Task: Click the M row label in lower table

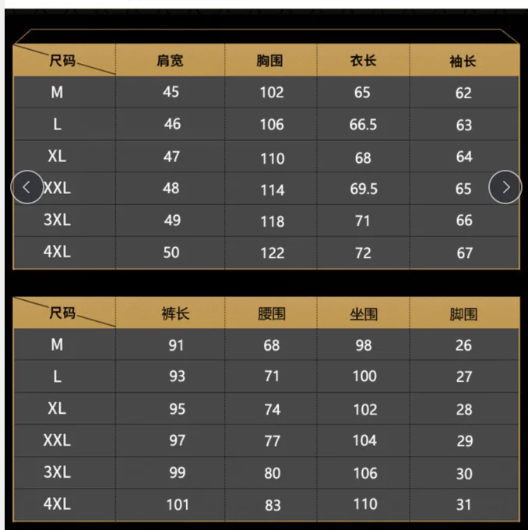Action: coord(57,345)
